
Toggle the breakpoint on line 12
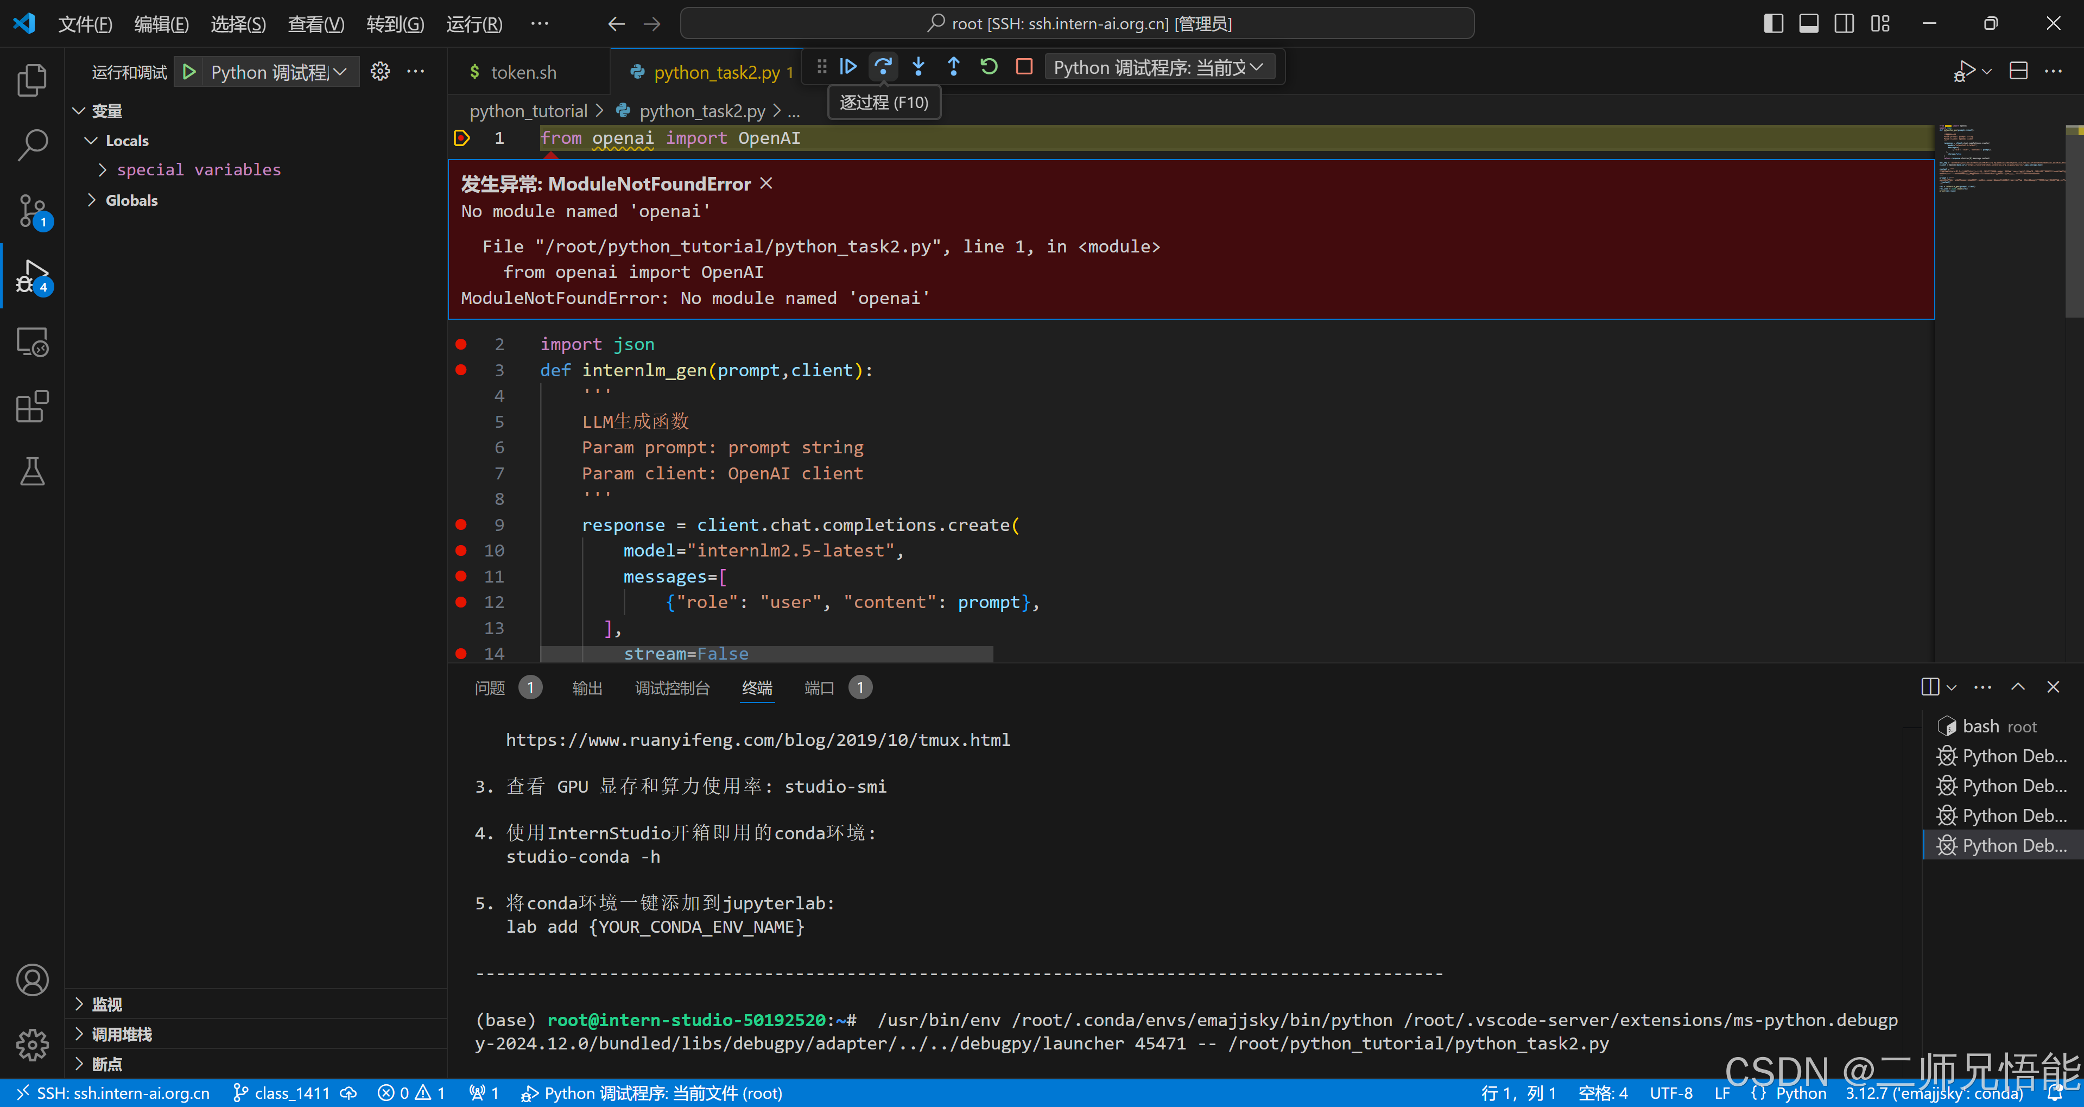[x=461, y=602]
